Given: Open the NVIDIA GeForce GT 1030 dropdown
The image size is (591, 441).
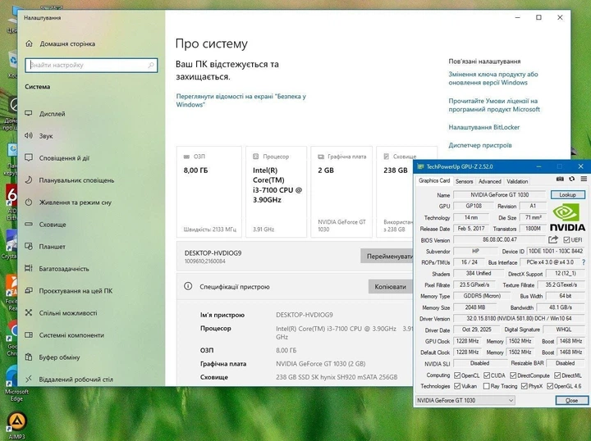Looking at the screenshot, I should (465, 400).
